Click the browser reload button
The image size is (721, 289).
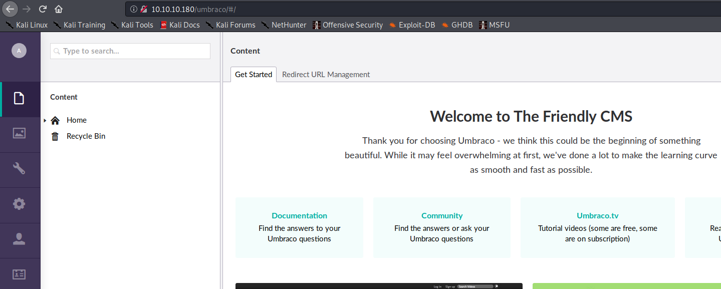point(43,9)
